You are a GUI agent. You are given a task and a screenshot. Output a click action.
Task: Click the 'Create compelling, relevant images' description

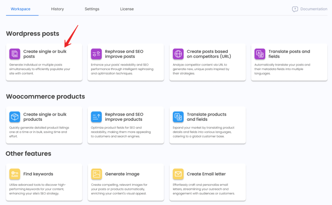119,189
